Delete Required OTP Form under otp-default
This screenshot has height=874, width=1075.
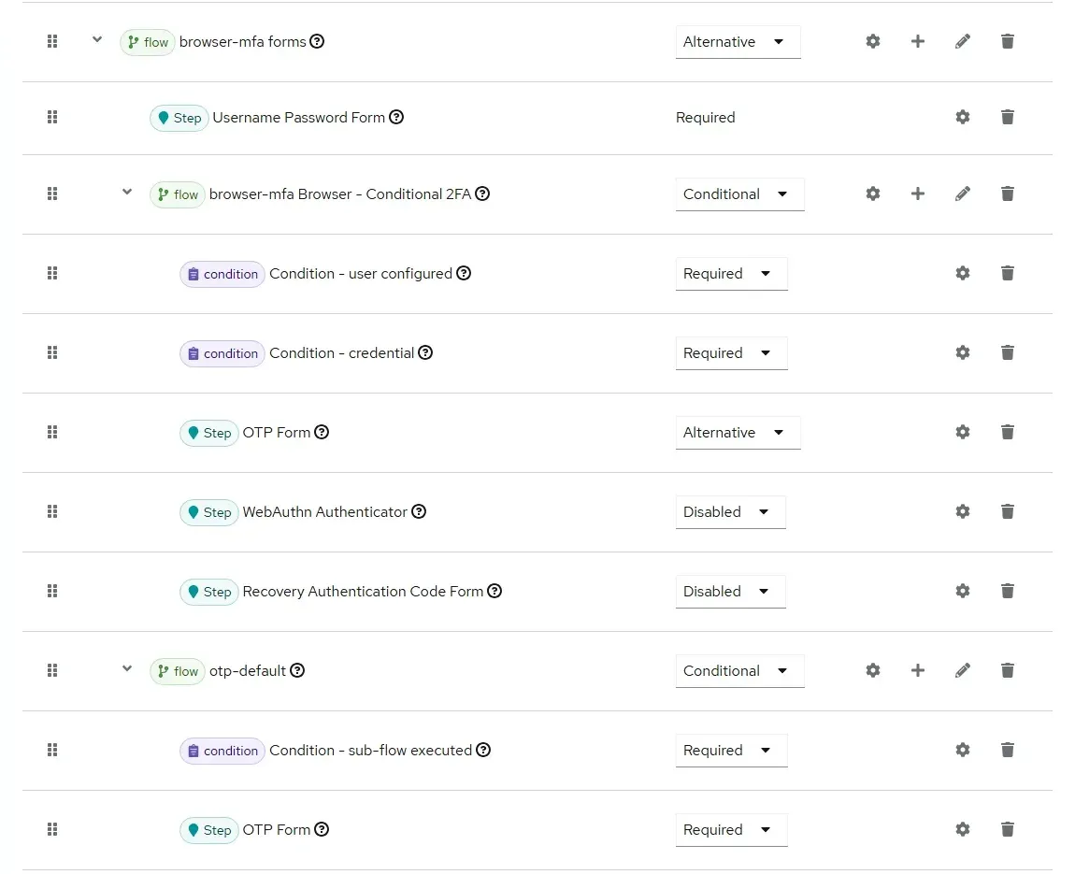(1008, 829)
